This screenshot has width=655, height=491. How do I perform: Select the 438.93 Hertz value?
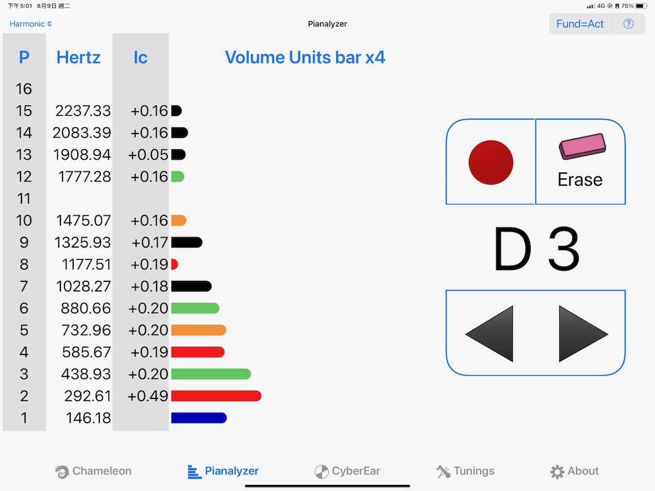click(x=85, y=374)
